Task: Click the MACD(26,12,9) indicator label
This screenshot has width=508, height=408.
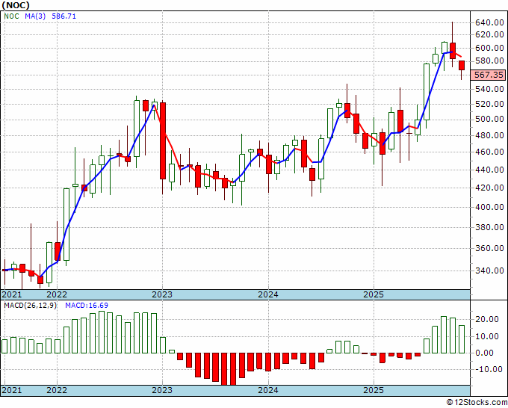Action: click(x=30, y=306)
